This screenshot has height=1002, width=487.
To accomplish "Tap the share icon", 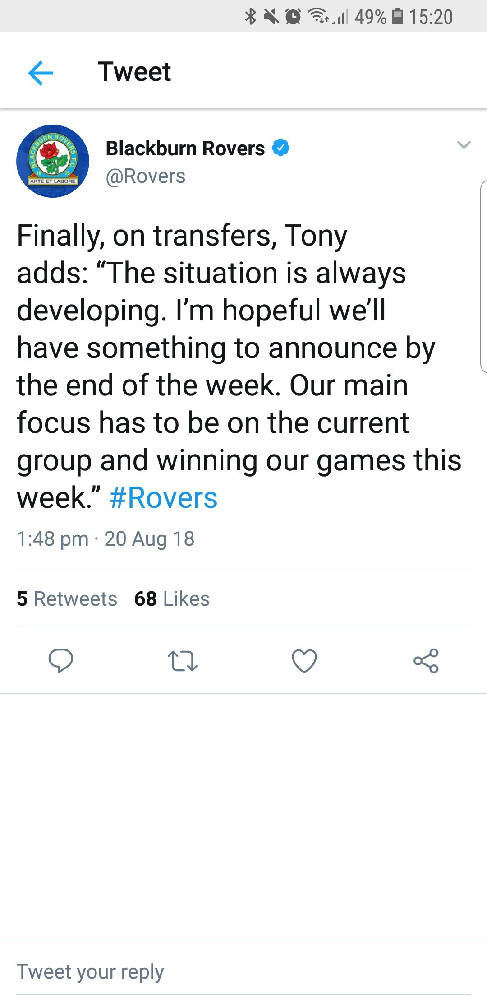I will pyautogui.click(x=426, y=661).
